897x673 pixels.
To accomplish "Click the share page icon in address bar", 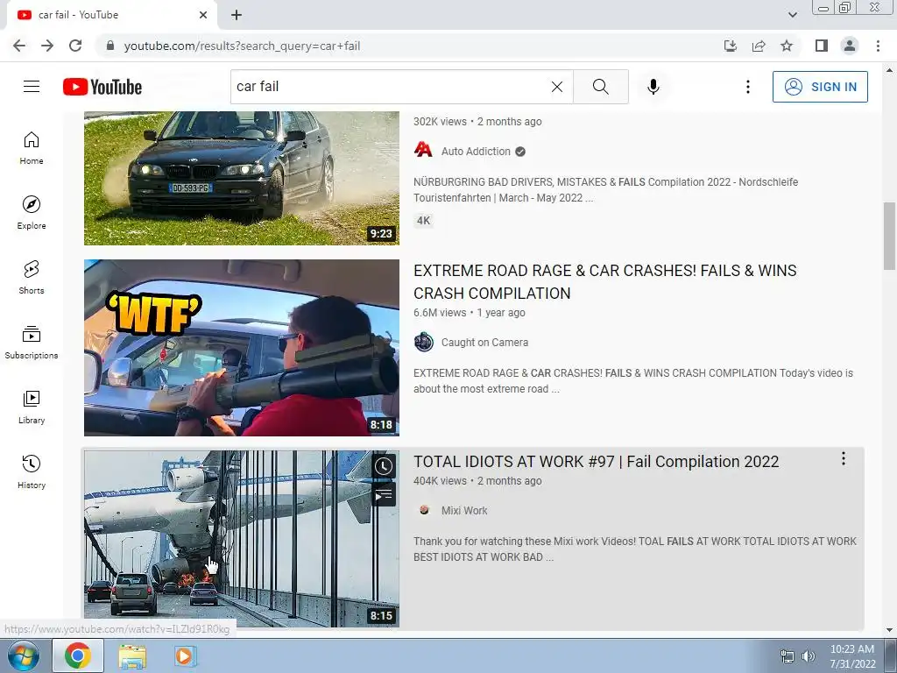I will (x=759, y=46).
